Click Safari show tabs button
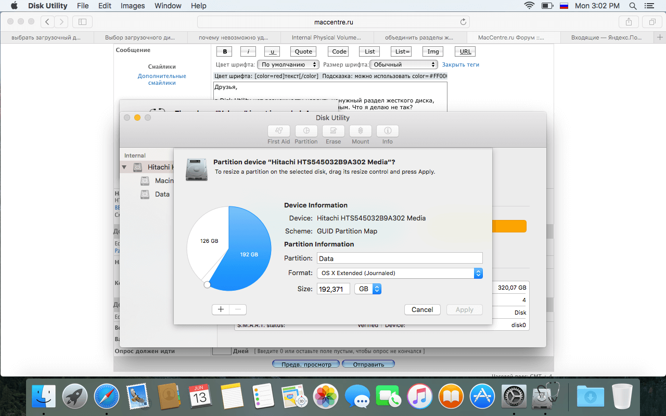This screenshot has width=666, height=416. [x=652, y=21]
